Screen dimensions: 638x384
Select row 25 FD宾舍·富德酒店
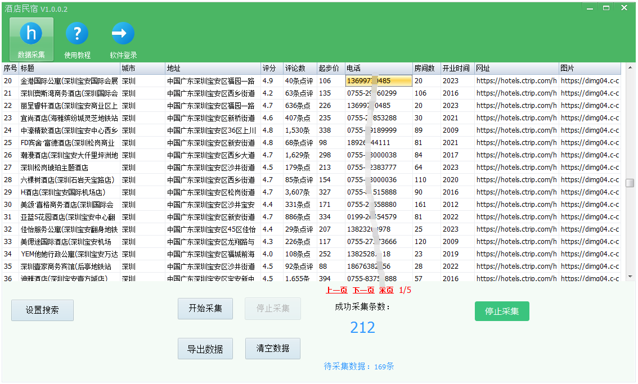click(68, 143)
